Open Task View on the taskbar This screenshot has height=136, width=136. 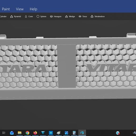[x=4, y=133]
